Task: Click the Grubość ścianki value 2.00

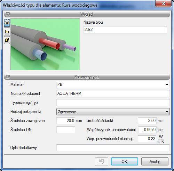Action: 147,121
